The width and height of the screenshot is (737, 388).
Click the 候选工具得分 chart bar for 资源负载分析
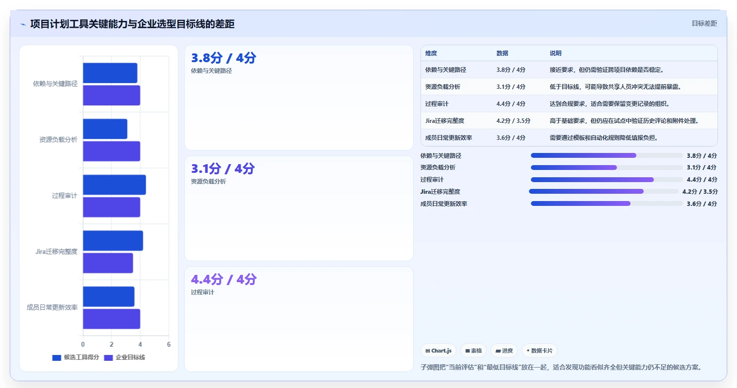click(x=105, y=129)
